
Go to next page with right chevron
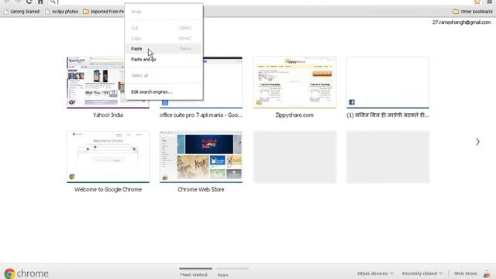[x=477, y=142]
